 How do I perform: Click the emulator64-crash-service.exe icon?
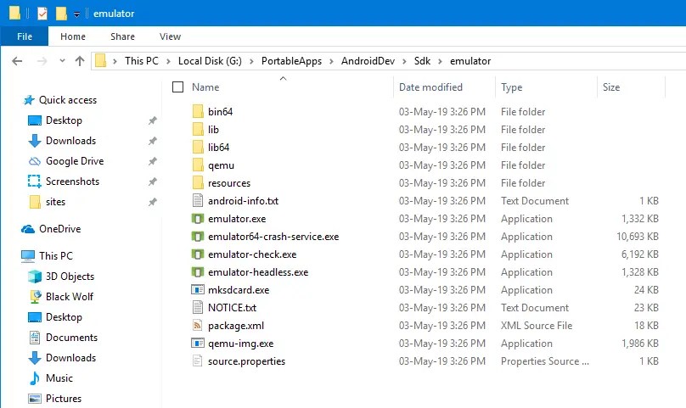(x=198, y=237)
